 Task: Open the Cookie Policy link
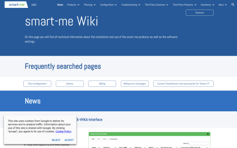[x=63, y=131]
